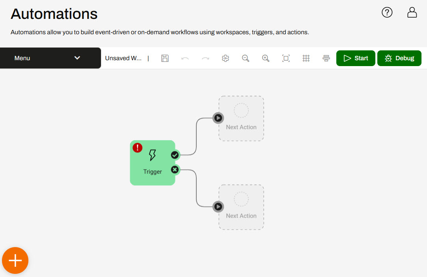Click the redo arrow in toolbar
The height and width of the screenshot is (277, 427).
[205, 58]
